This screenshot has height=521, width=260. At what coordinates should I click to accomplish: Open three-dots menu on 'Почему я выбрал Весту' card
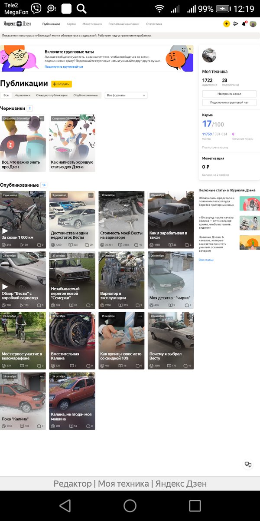click(x=189, y=316)
